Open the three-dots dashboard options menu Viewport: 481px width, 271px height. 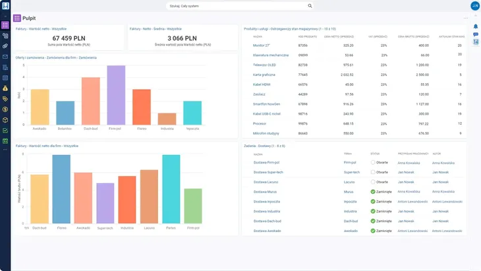[x=465, y=18]
